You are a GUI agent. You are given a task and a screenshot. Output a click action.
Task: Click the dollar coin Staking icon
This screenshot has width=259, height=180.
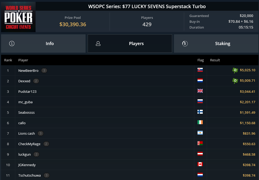tap(185, 43)
